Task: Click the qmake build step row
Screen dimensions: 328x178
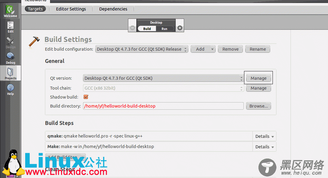Action: (149, 136)
